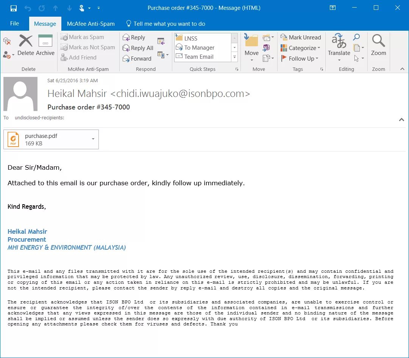Delete this message
The image size is (409, 358).
point(26,45)
